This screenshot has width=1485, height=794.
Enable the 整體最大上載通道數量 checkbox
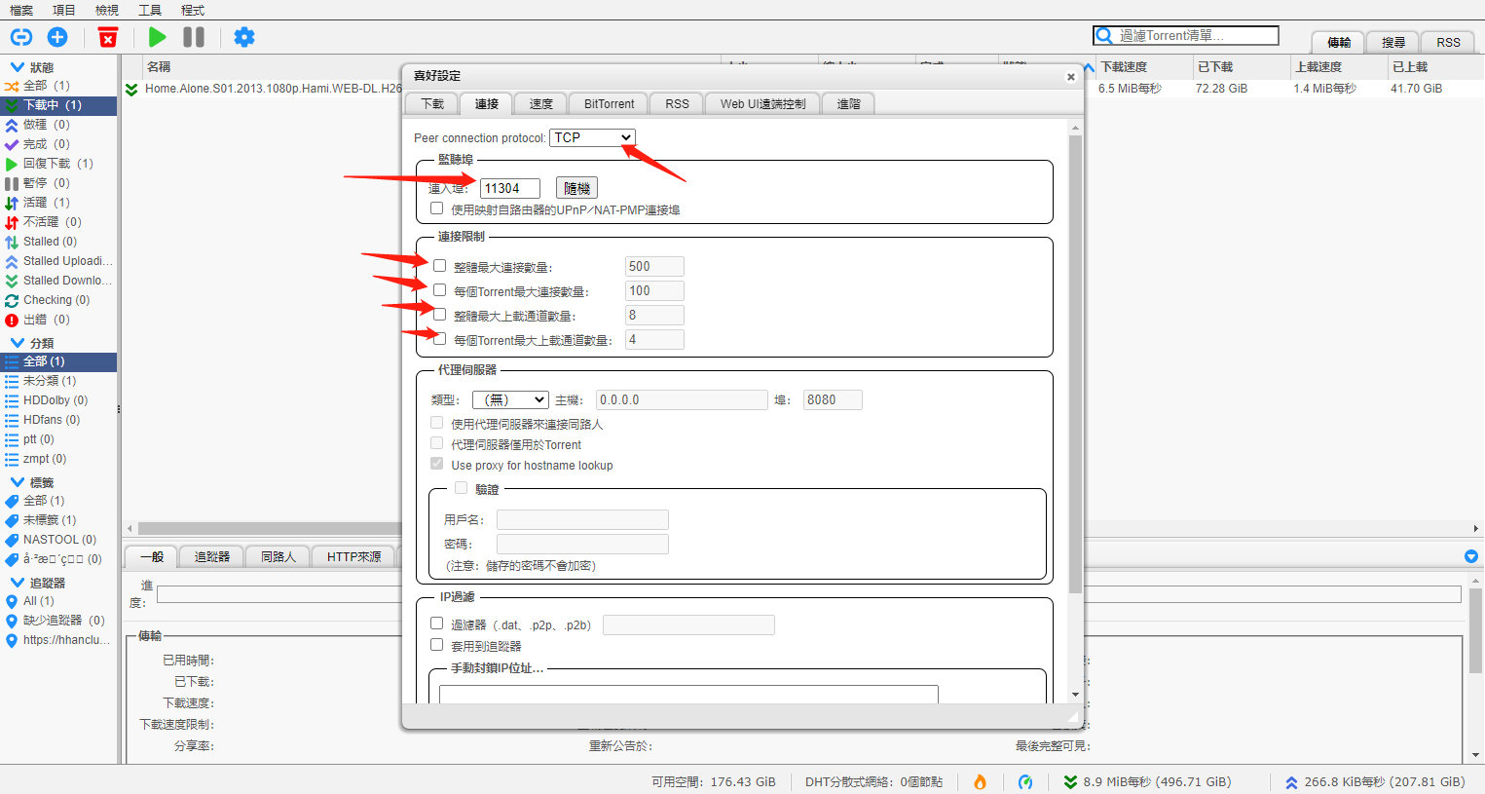440,315
